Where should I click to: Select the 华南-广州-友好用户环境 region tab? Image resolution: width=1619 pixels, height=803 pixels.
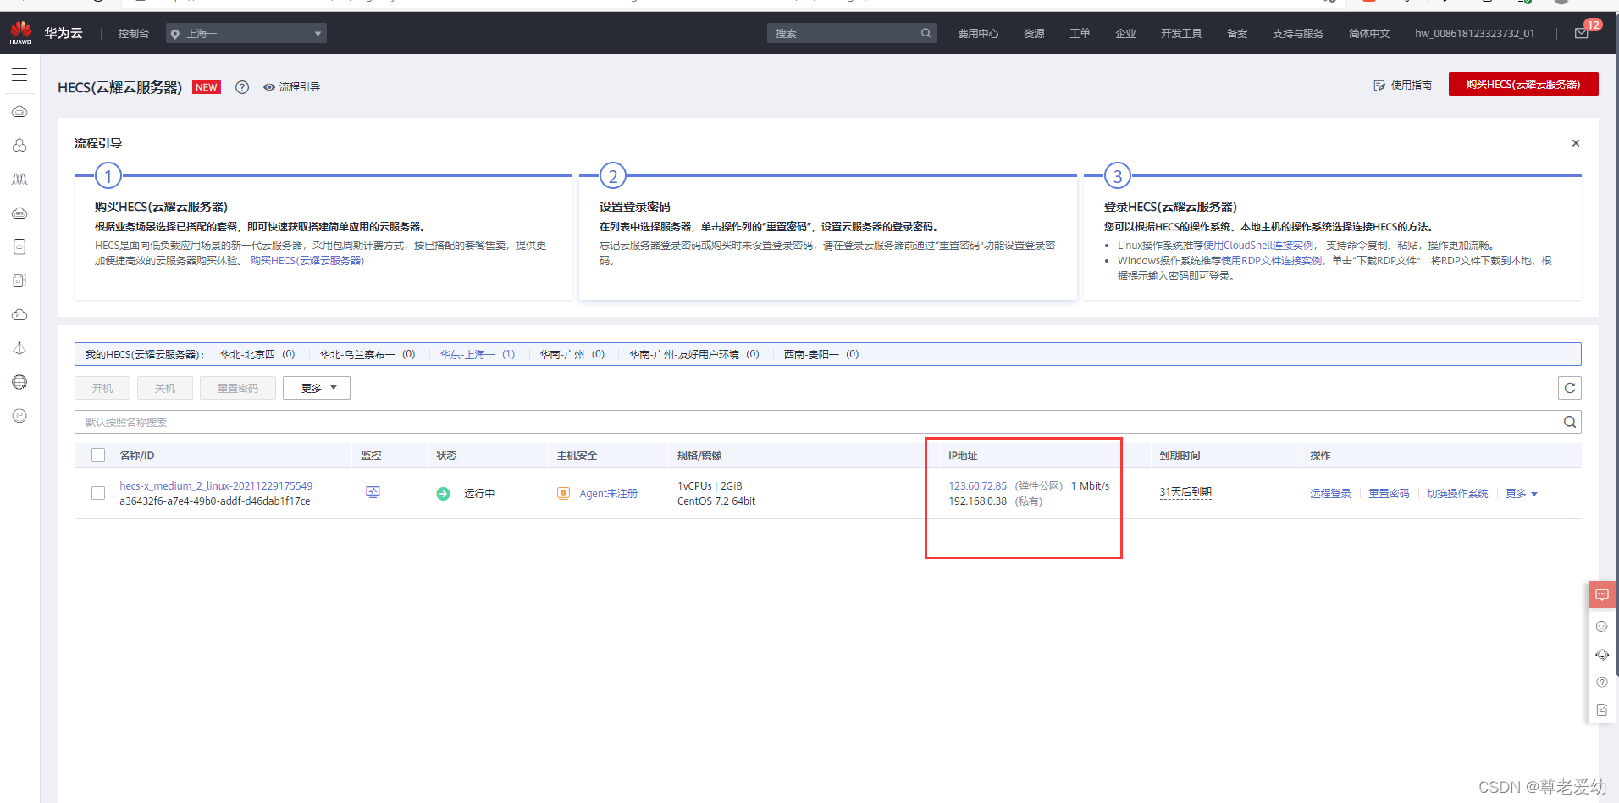[694, 354]
